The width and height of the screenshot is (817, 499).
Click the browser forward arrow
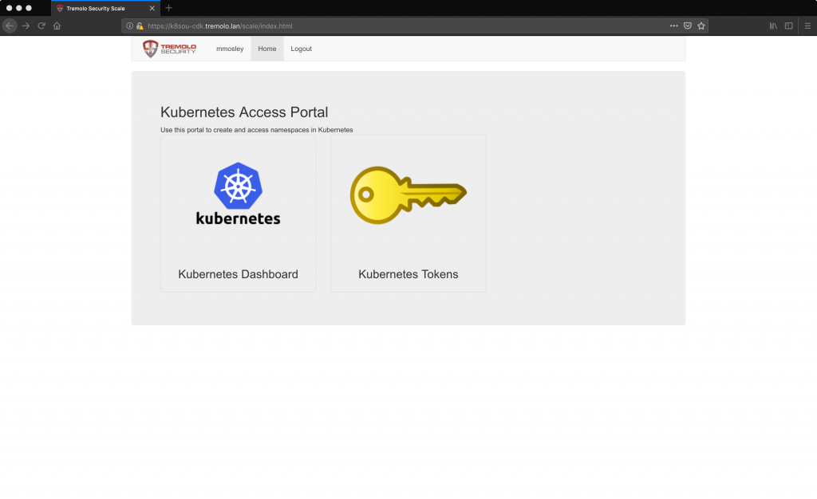[26, 26]
